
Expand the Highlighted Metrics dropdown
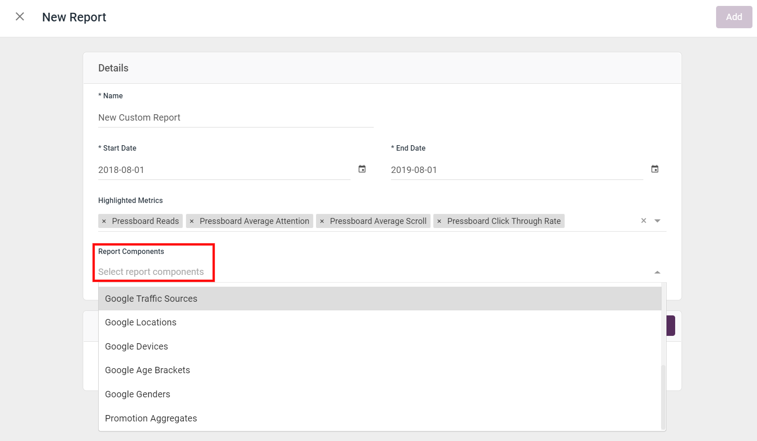tap(657, 221)
